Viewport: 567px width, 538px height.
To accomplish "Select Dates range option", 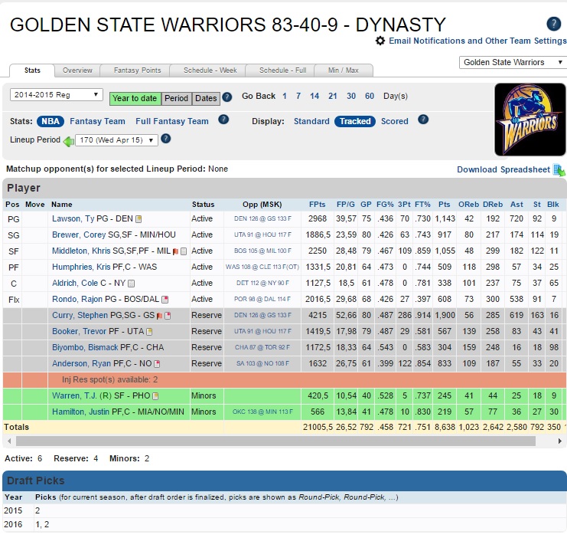I will [x=206, y=98].
